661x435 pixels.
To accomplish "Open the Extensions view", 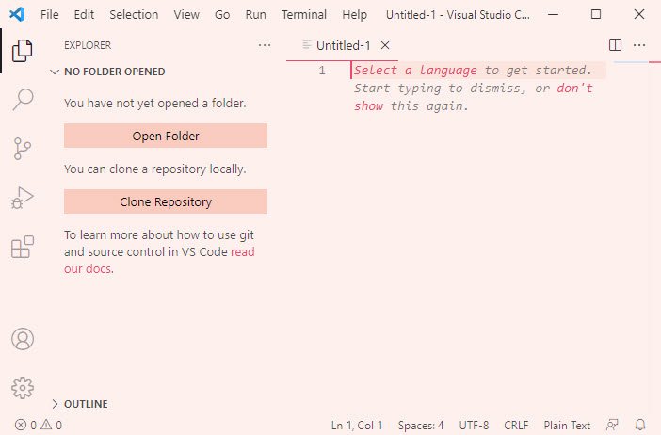I will click(23, 247).
